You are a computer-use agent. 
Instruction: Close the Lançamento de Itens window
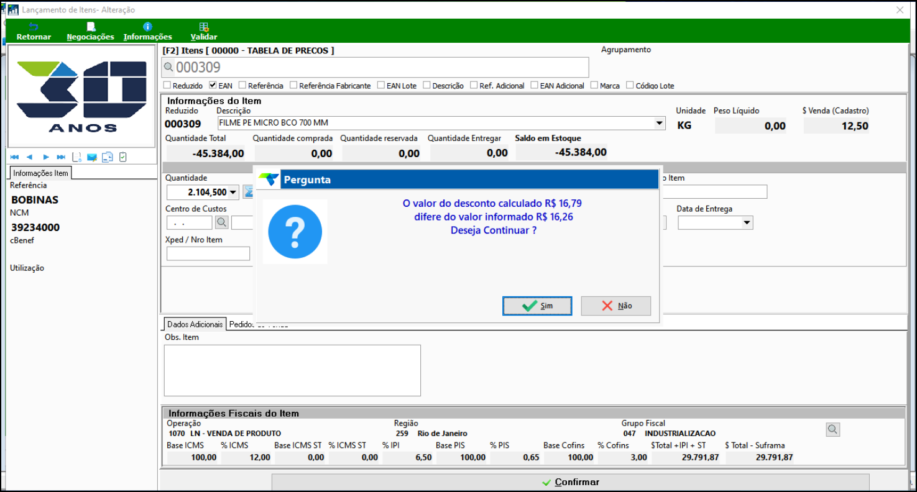tap(900, 10)
